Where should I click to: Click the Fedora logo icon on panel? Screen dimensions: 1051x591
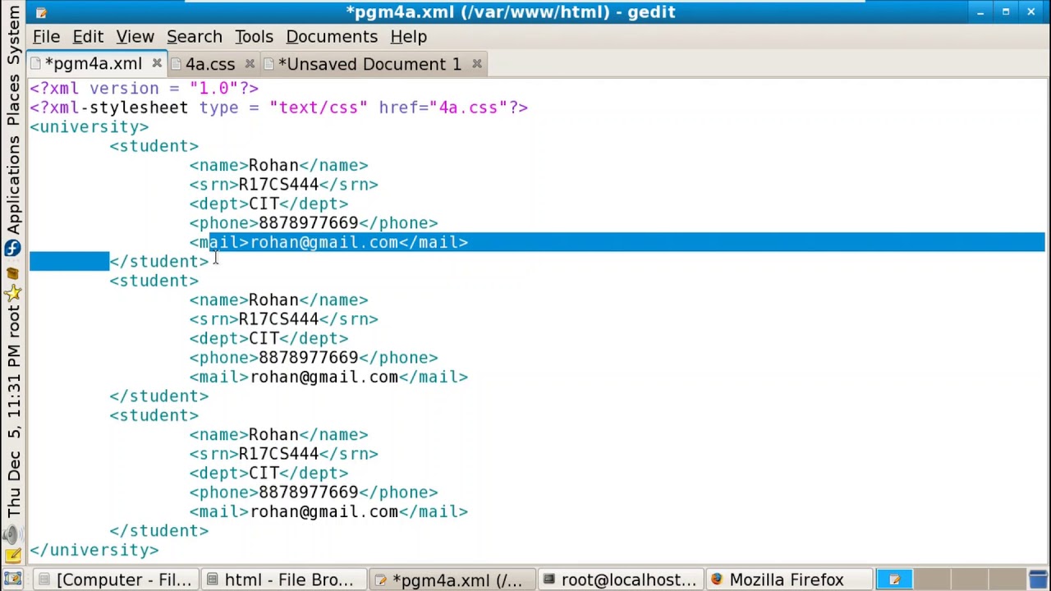click(12, 249)
